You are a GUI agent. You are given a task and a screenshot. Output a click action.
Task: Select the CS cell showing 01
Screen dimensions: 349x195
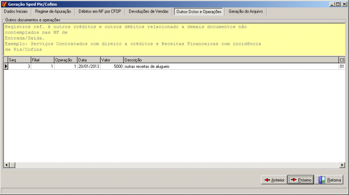point(342,67)
